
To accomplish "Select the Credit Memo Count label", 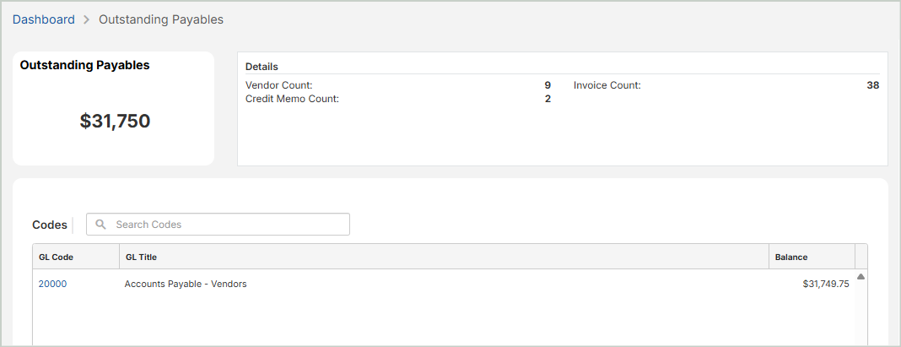I will click(x=292, y=99).
